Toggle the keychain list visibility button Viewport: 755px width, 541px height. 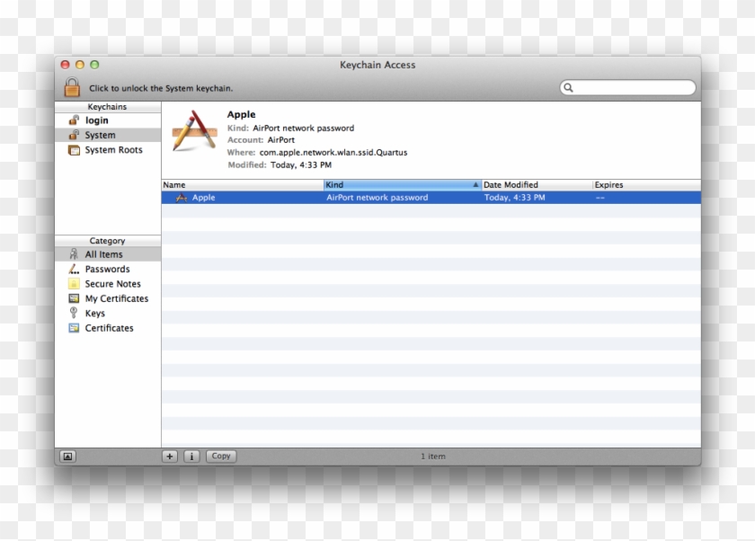[67, 457]
